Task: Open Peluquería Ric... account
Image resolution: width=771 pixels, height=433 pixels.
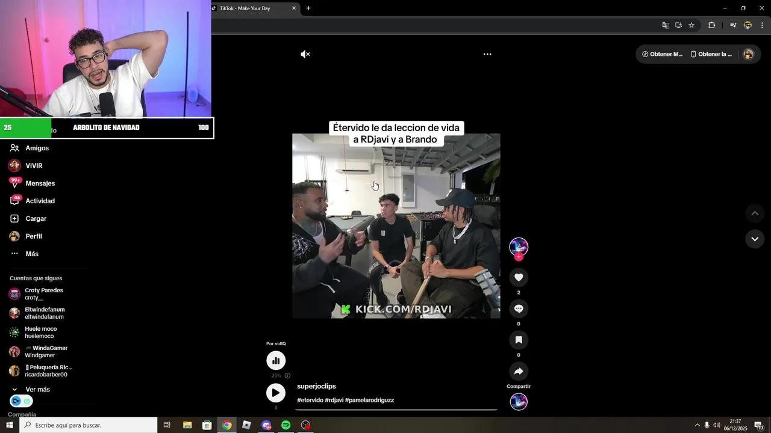Action: tap(48, 371)
